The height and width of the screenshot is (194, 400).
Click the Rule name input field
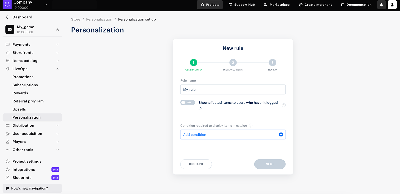pyautogui.click(x=233, y=90)
